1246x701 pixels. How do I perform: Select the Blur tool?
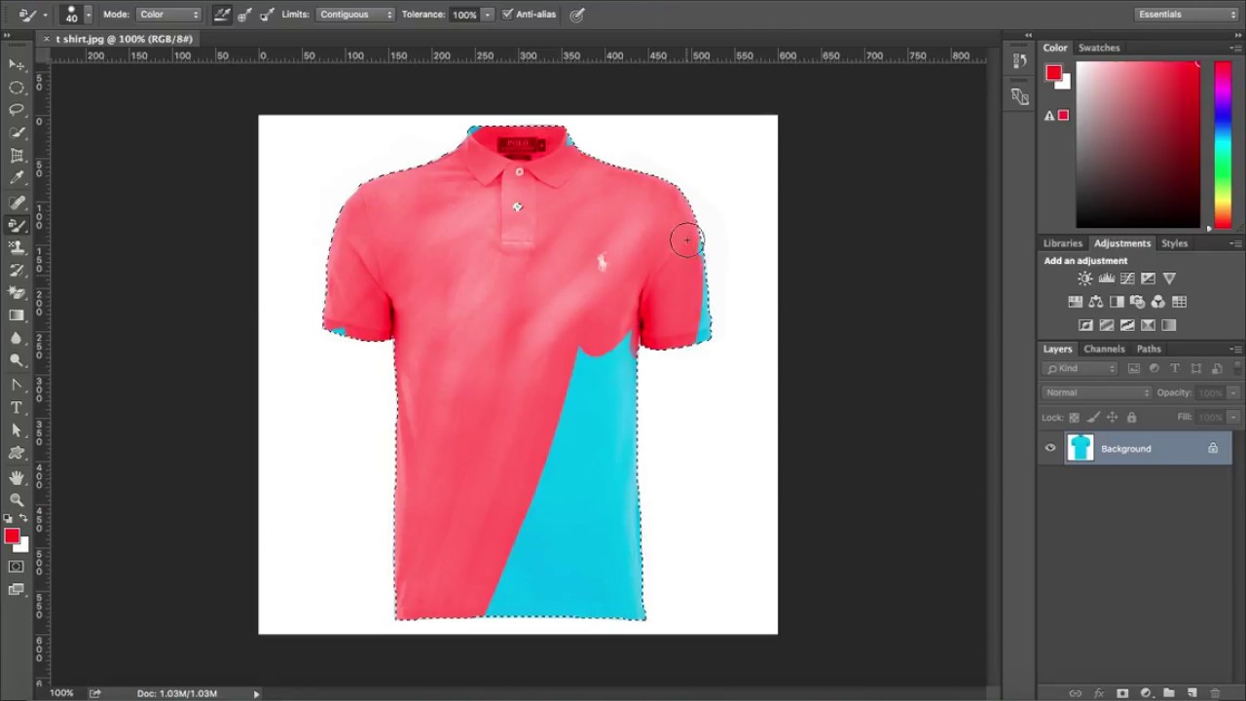(x=17, y=338)
